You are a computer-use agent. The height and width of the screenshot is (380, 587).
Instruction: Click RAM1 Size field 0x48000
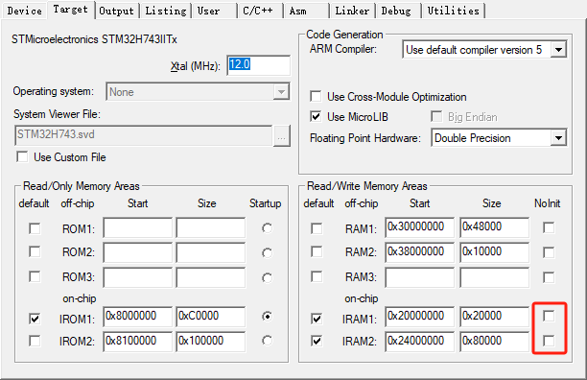click(x=495, y=227)
